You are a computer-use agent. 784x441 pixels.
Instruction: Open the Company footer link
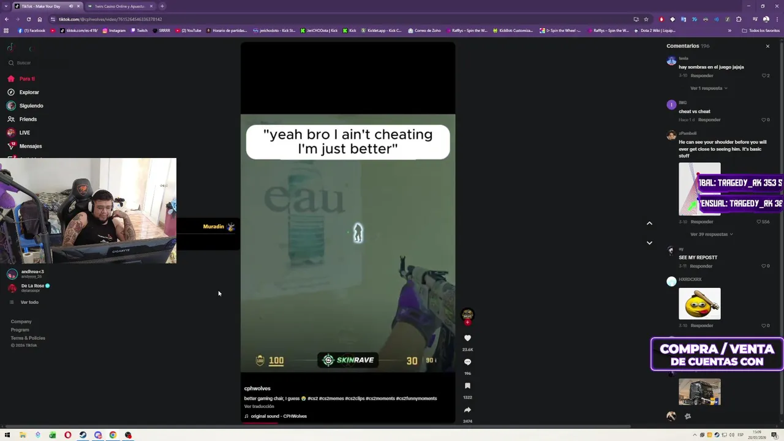(21, 322)
